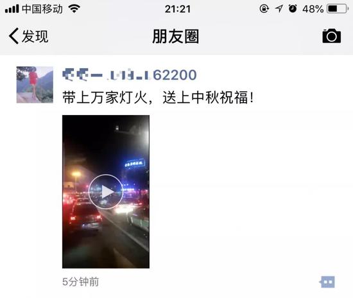Tap the Wi-Fi status icon
The width and height of the screenshot is (353, 298).
click(x=74, y=9)
